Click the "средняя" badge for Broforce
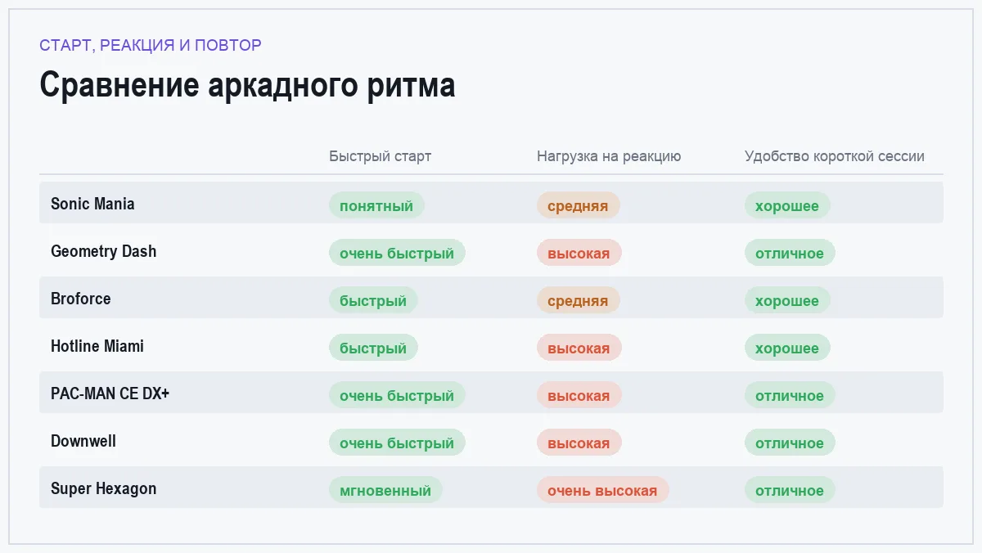 [578, 300]
